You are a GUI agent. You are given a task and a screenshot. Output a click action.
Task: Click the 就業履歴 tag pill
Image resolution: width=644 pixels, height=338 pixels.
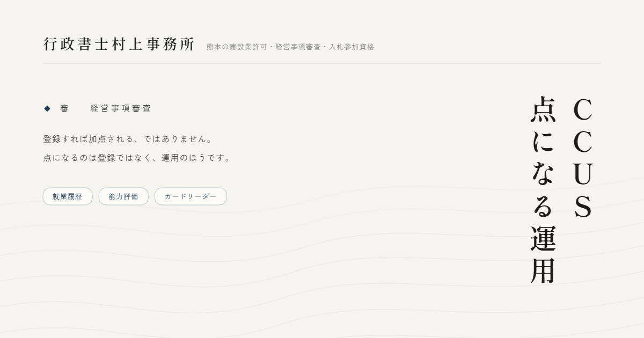point(68,196)
